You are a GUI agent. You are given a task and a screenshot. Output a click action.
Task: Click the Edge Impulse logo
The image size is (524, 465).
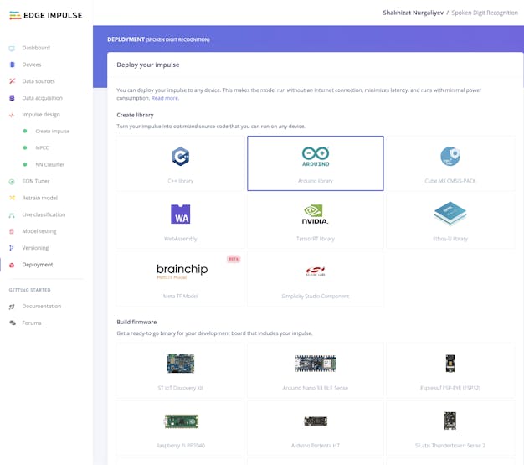[x=46, y=15]
